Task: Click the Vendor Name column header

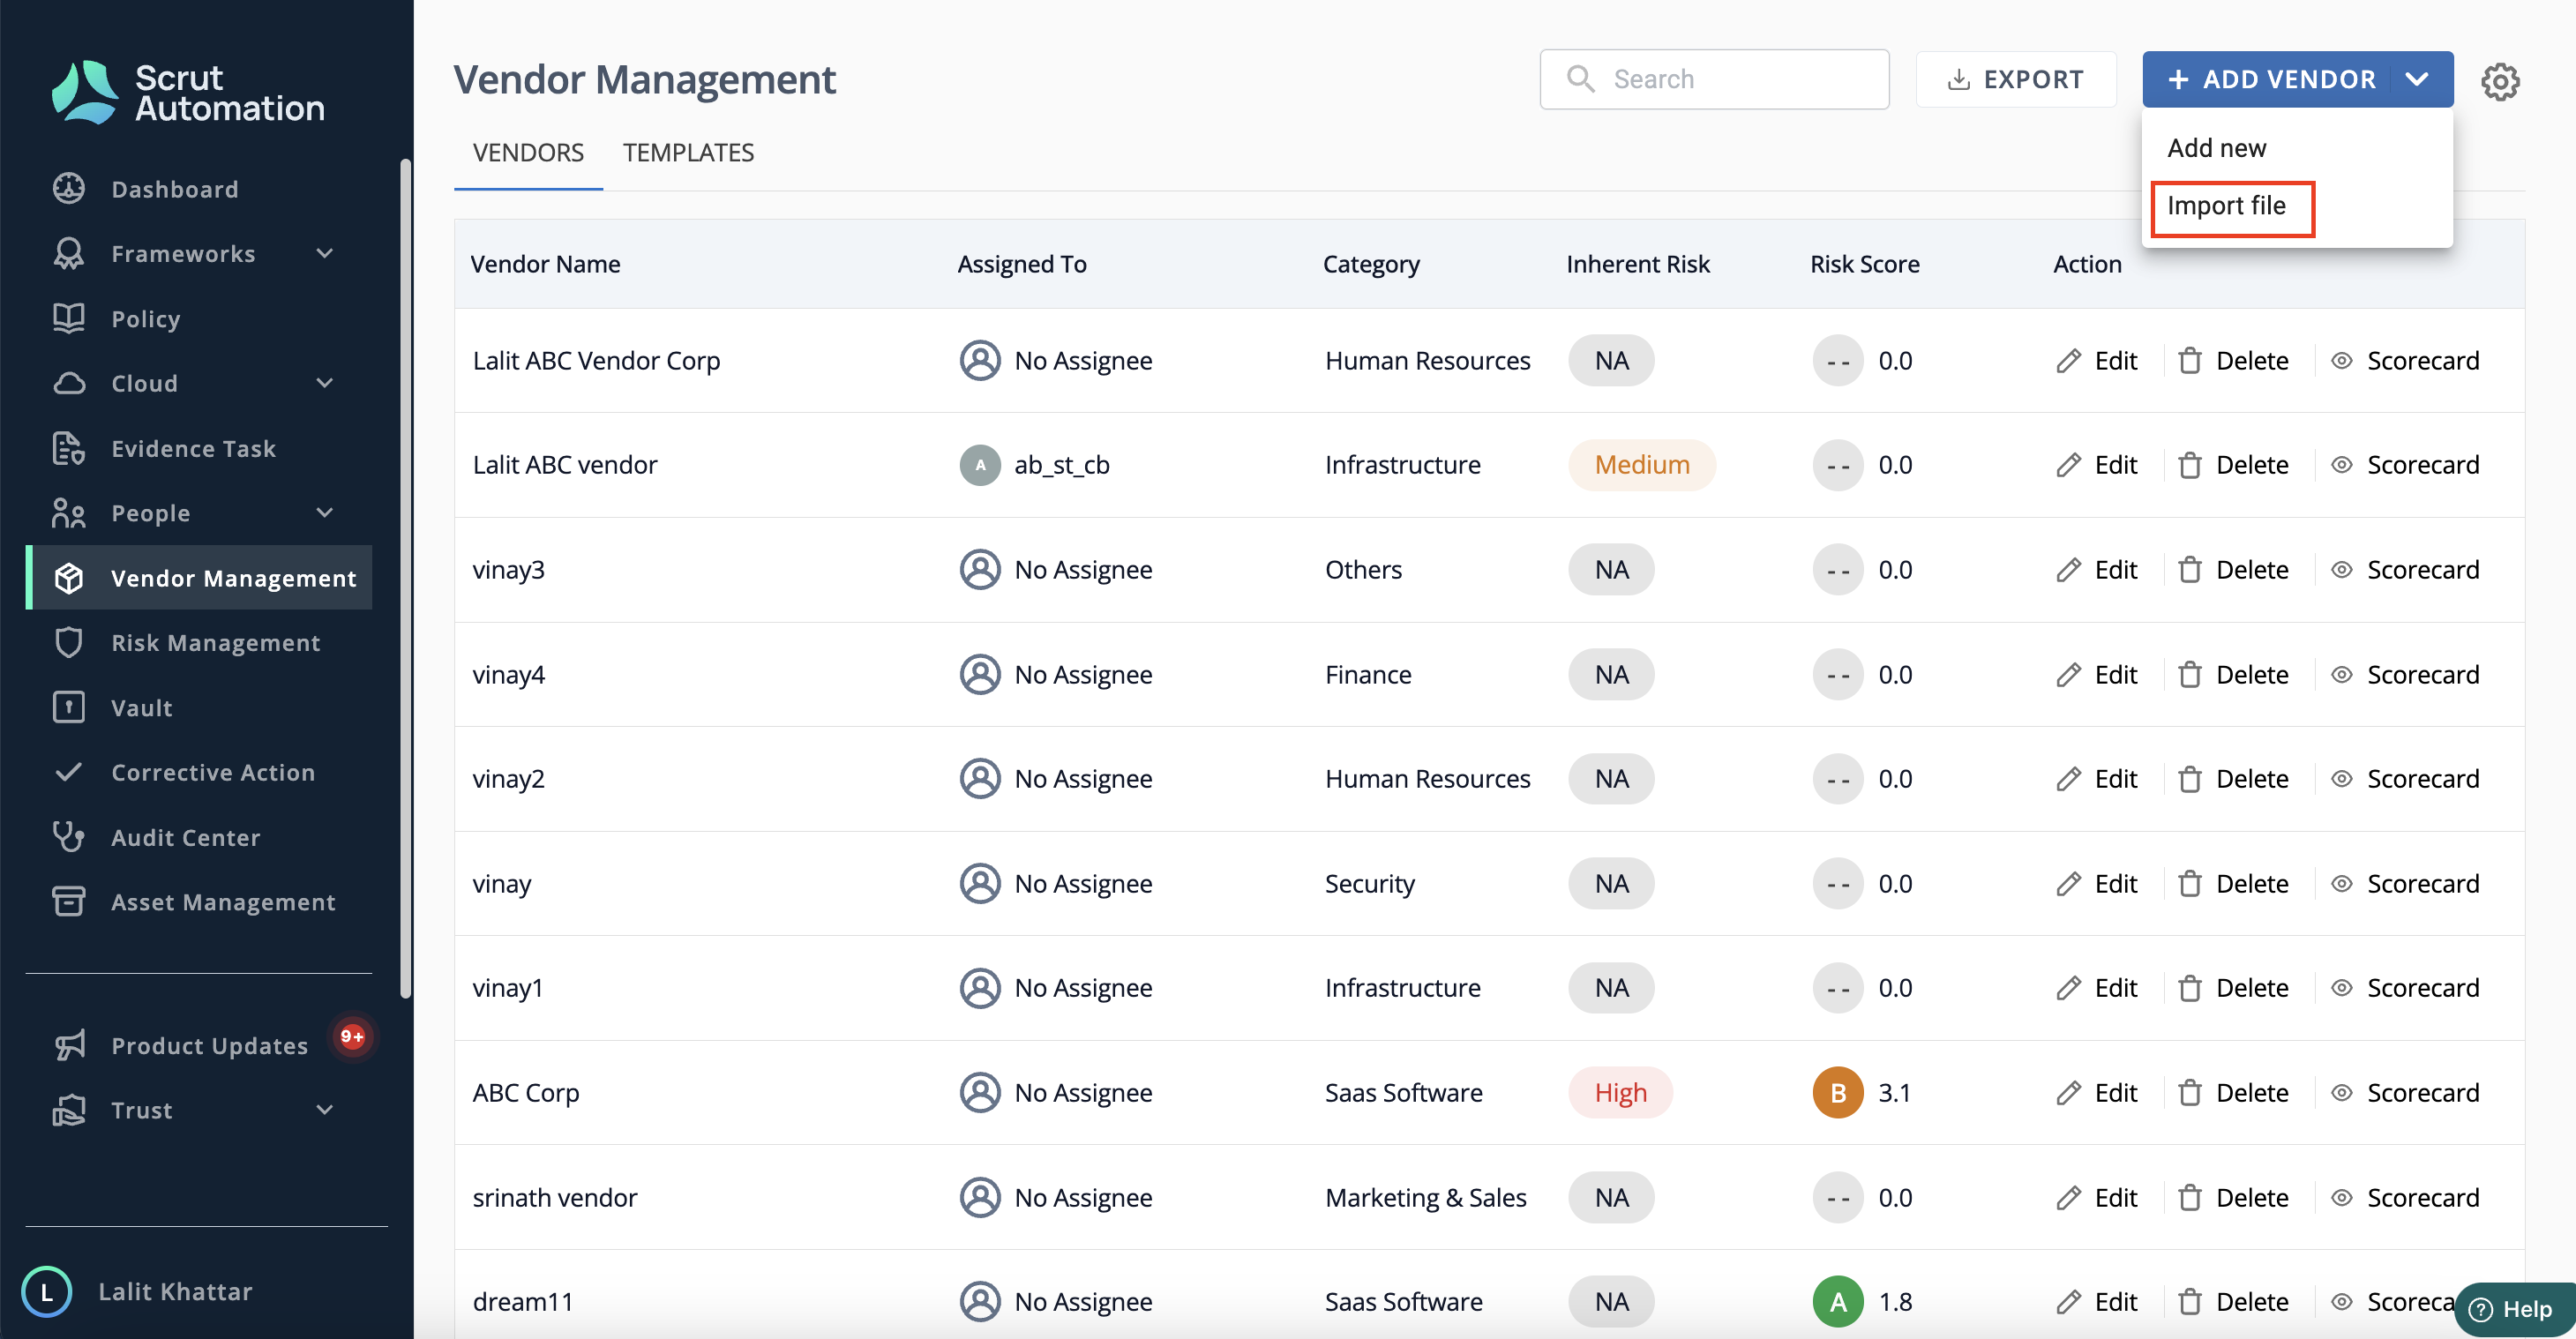Action: [x=545, y=264]
